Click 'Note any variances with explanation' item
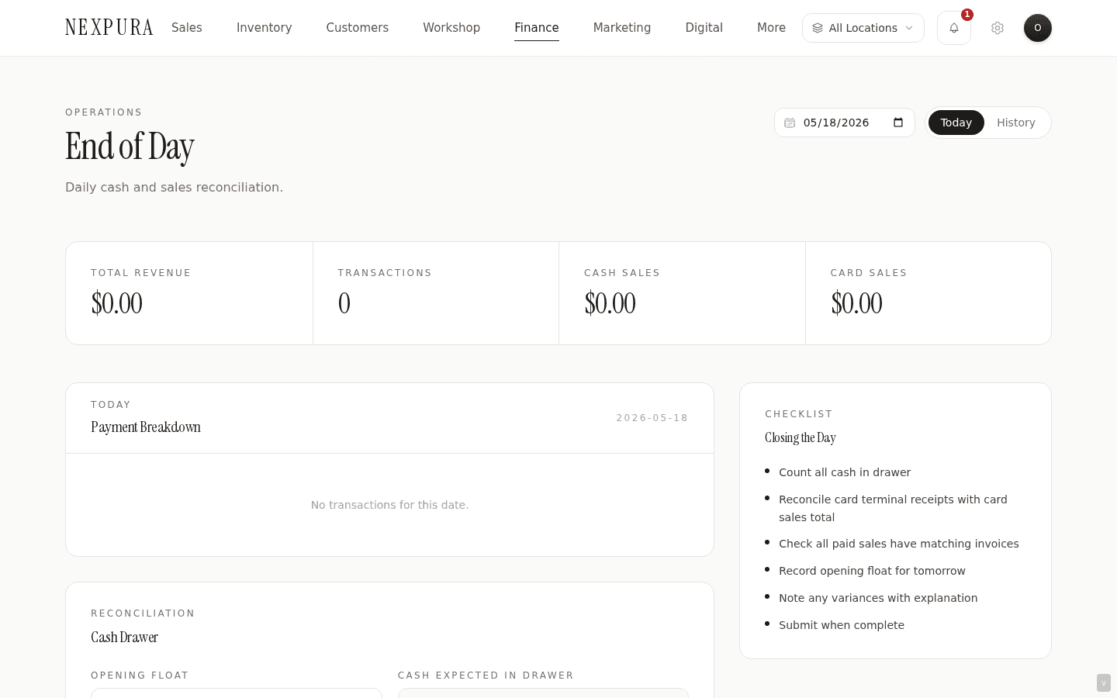Image resolution: width=1117 pixels, height=698 pixels. 878,598
